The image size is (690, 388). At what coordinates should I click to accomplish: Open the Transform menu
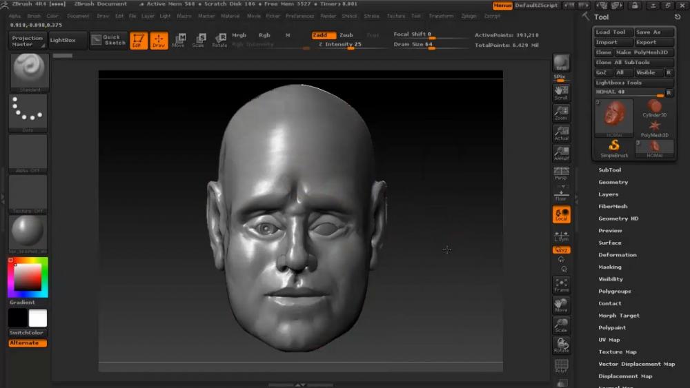click(441, 16)
